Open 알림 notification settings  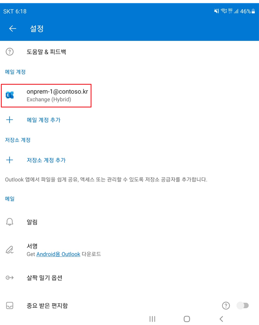click(x=129, y=222)
